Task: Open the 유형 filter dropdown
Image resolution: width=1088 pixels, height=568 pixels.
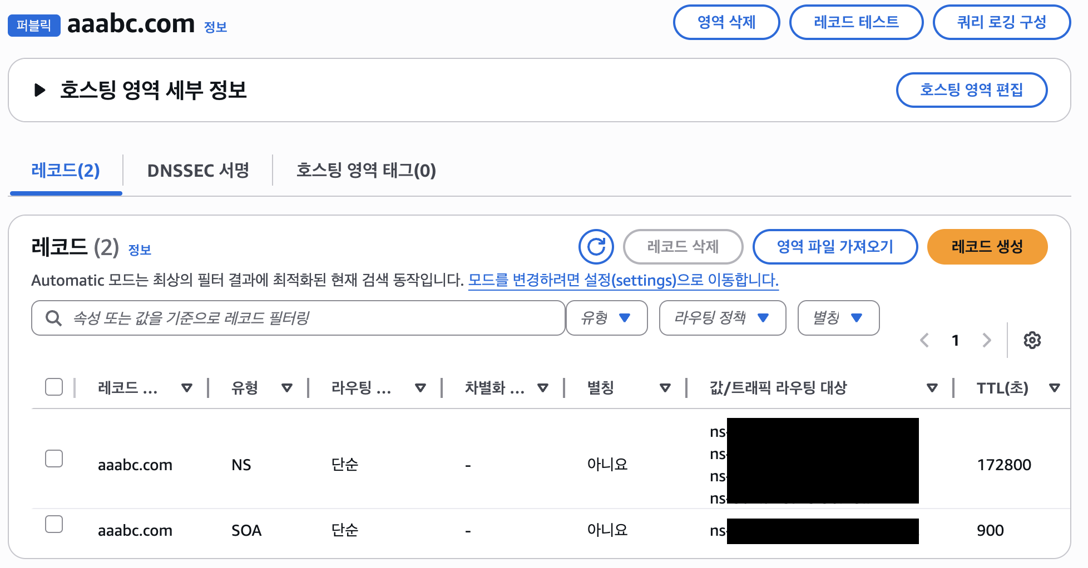Action: coord(606,318)
